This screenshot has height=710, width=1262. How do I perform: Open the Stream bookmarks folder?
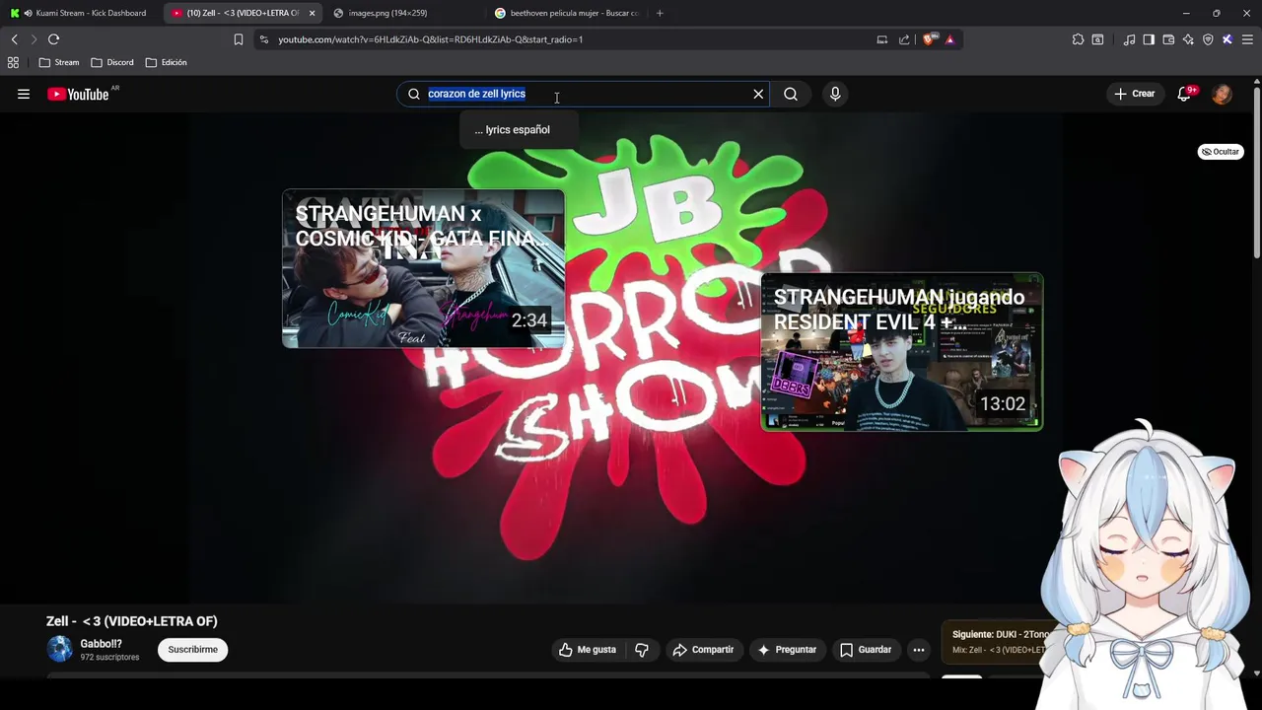(59, 62)
